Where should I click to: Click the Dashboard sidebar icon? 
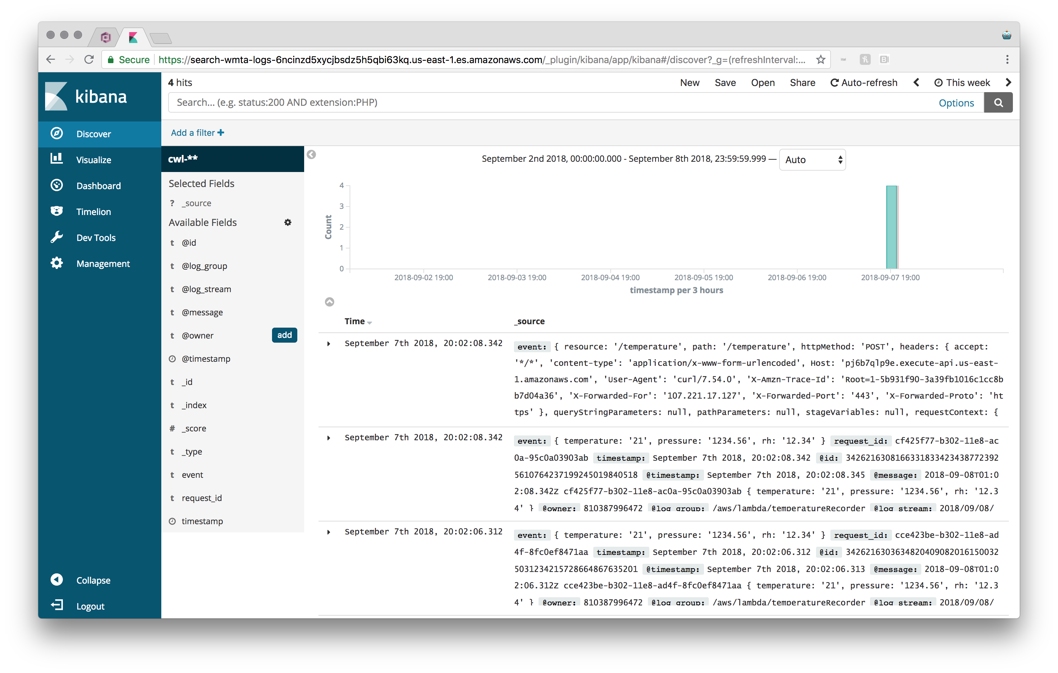click(56, 185)
